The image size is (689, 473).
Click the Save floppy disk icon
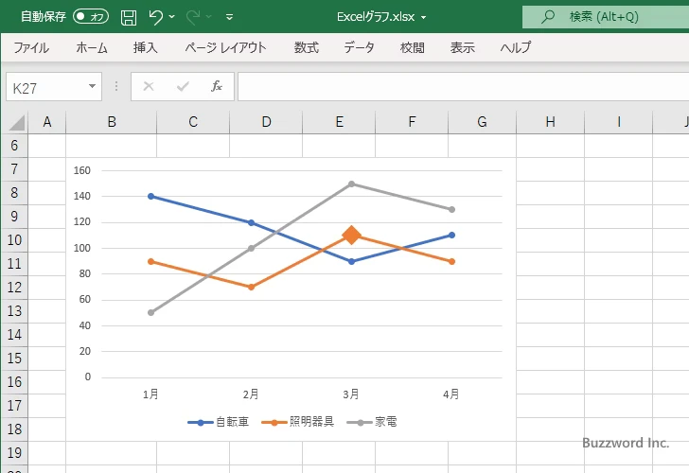click(x=129, y=17)
